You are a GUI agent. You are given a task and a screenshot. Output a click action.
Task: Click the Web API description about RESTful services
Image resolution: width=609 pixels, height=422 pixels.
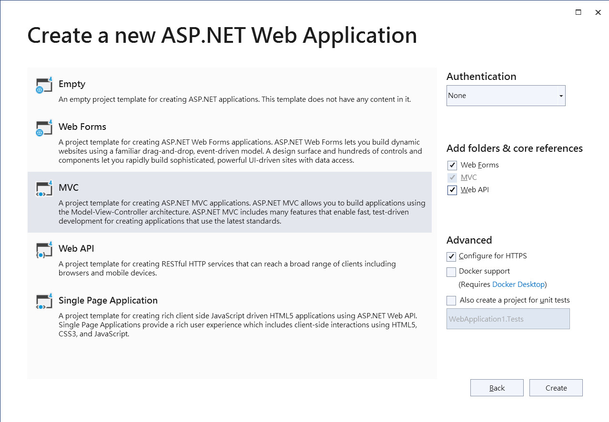227,268
